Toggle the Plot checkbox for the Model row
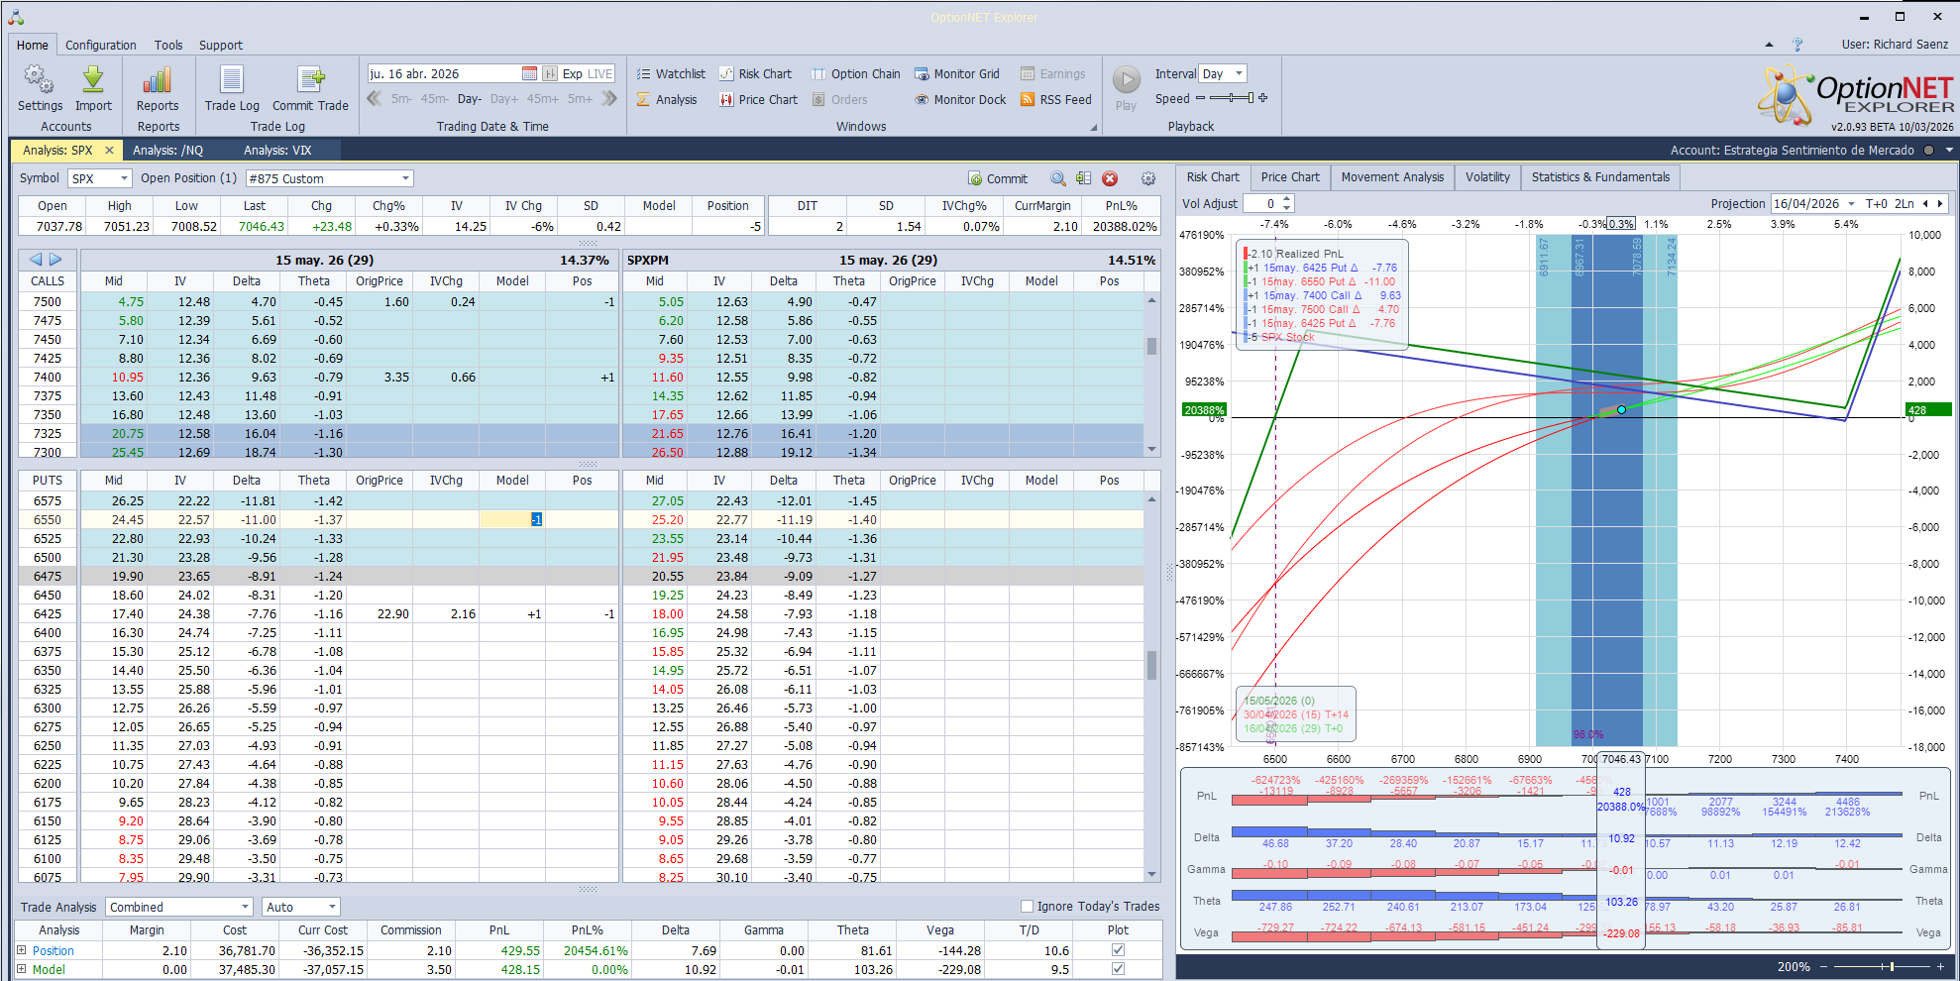Image resolution: width=1960 pixels, height=981 pixels. (1118, 969)
